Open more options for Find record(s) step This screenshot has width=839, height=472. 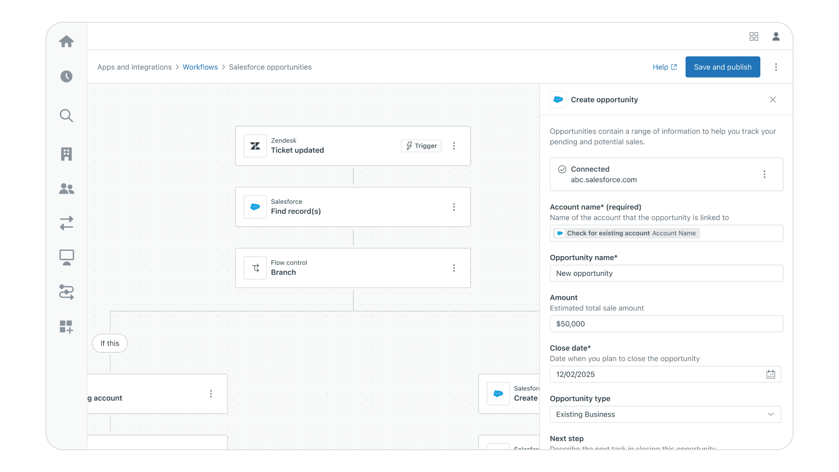tap(454, 207)
